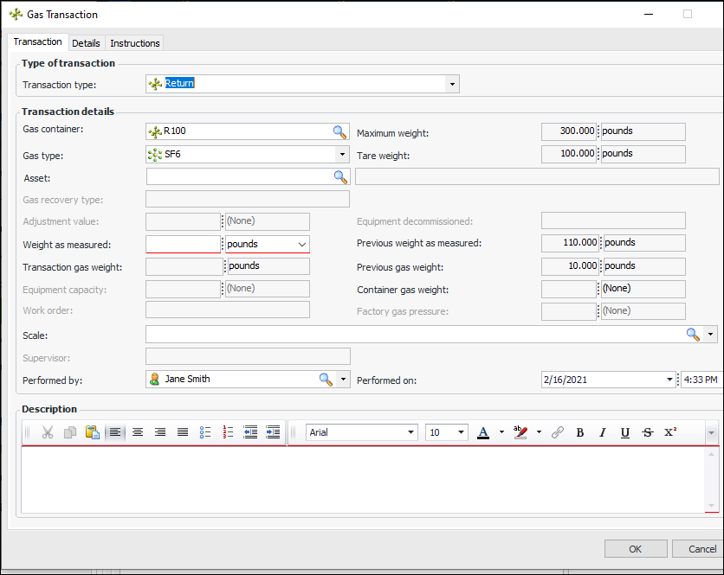Open the Arial font name dropdown
This screenshot has height=575, width=724.
click(x=410, y=432)
